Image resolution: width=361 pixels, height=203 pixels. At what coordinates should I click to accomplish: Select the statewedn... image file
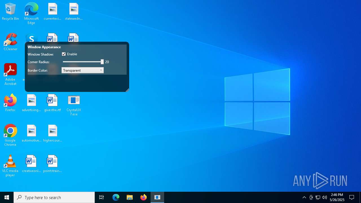[x=74, y=12]
